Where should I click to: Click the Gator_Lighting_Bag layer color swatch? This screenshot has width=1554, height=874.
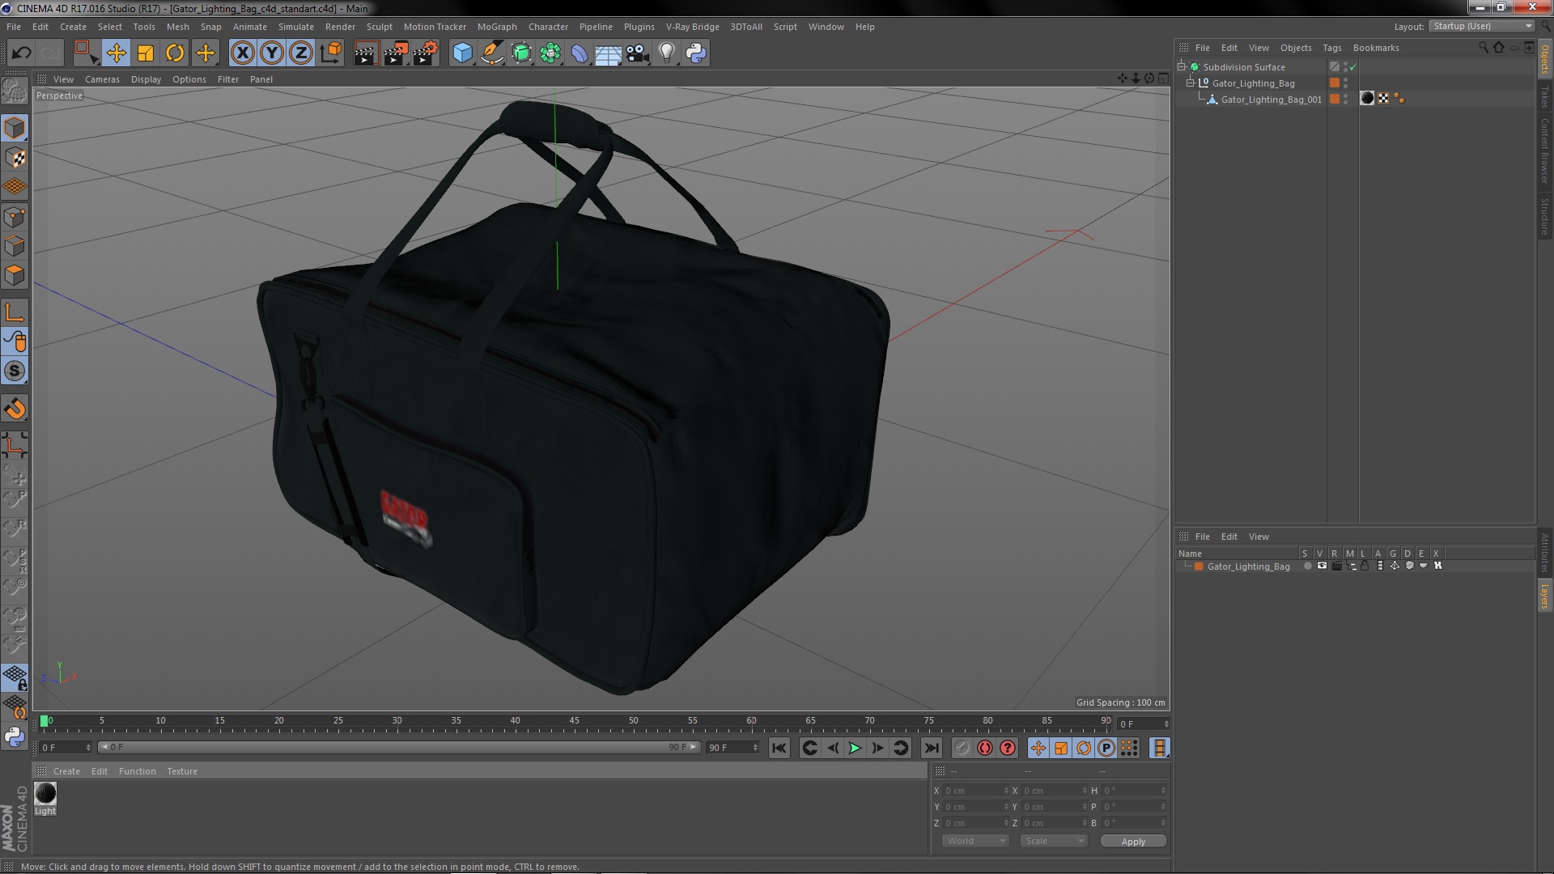(1199, 566)
